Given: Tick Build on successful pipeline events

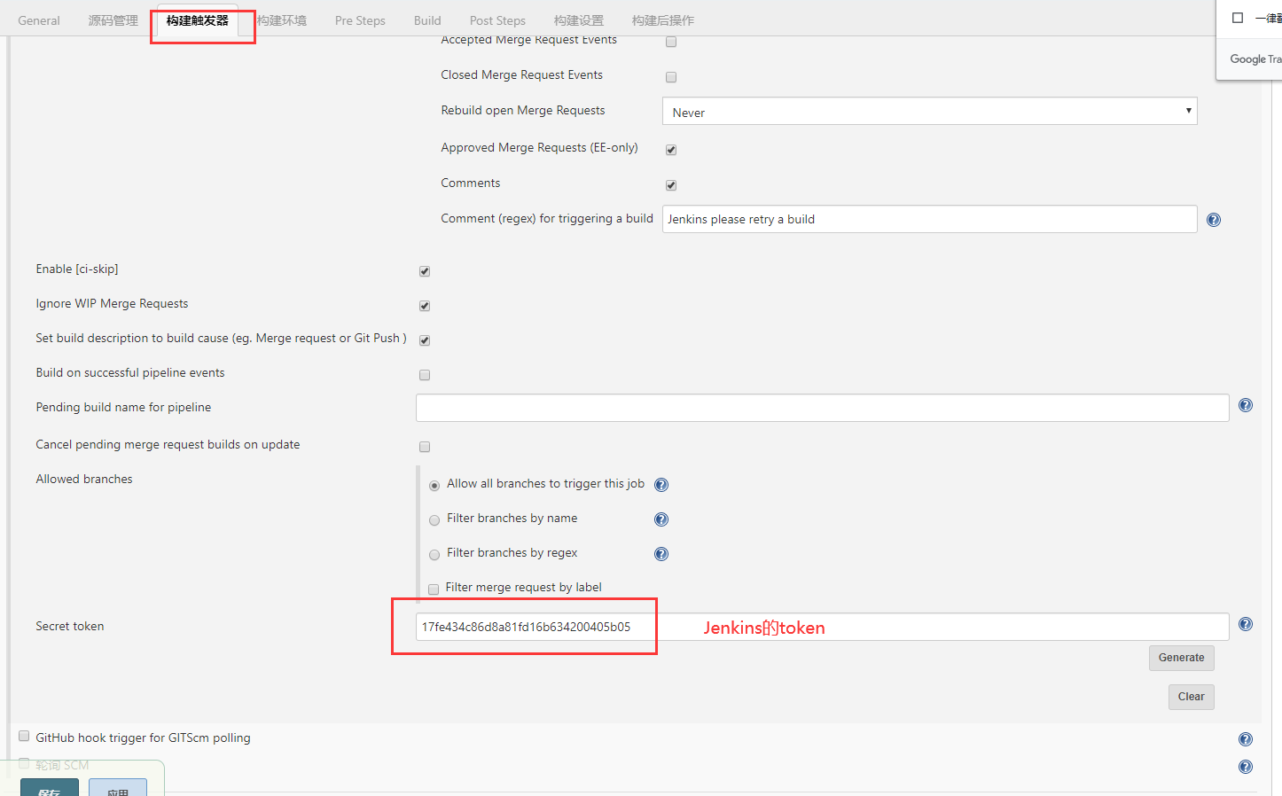Looking at the screenshot, I should [x=425, y=375].
